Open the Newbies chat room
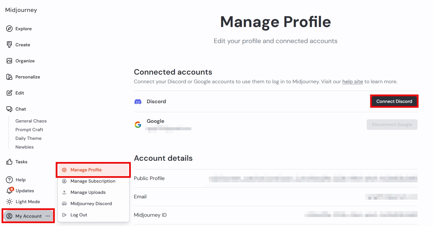Viewport: 433px width, 226px height. click(x=24, y=147)
